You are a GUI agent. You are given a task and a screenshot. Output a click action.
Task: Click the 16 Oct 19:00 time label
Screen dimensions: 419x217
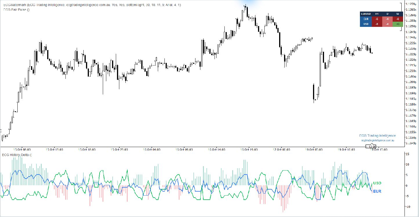[x=249, y=150]
